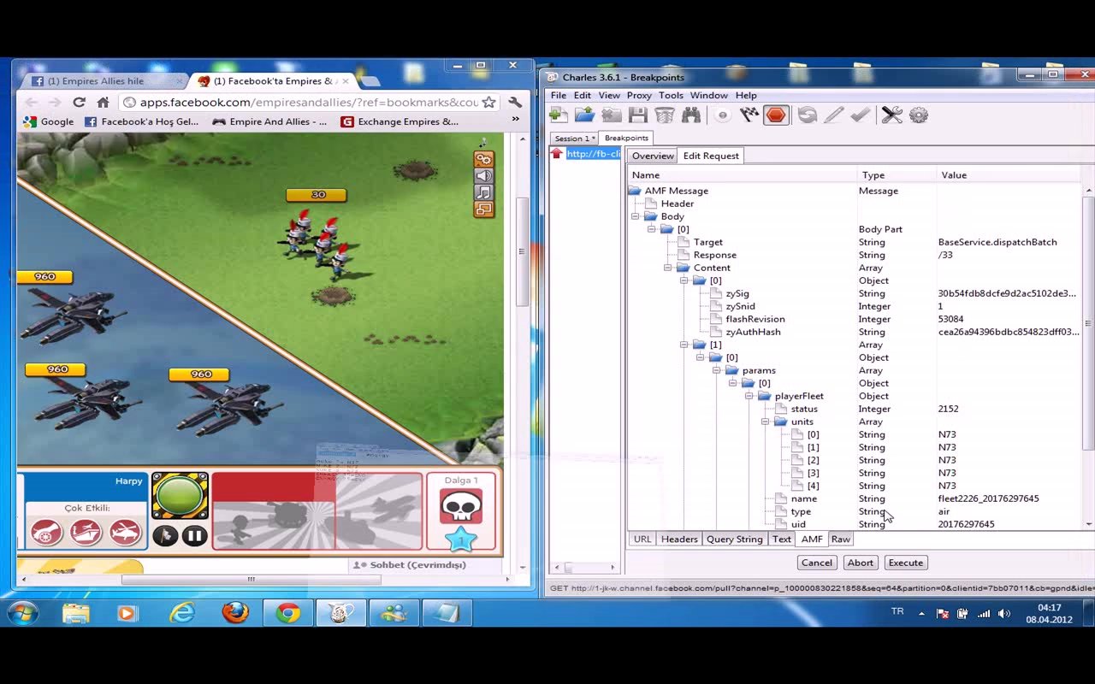Open the Tools menu in Charles
Screen dimensions: 1095x684
point(671,95)
